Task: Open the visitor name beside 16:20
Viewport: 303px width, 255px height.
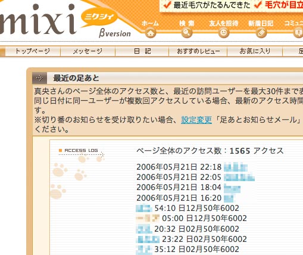Action: [x=229, y=198]
